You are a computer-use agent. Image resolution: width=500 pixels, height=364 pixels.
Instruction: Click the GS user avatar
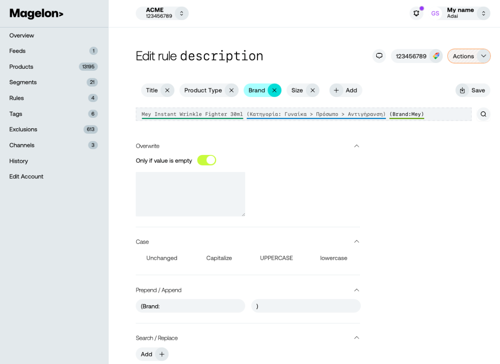pyautogui.click(x=435, y=13)
